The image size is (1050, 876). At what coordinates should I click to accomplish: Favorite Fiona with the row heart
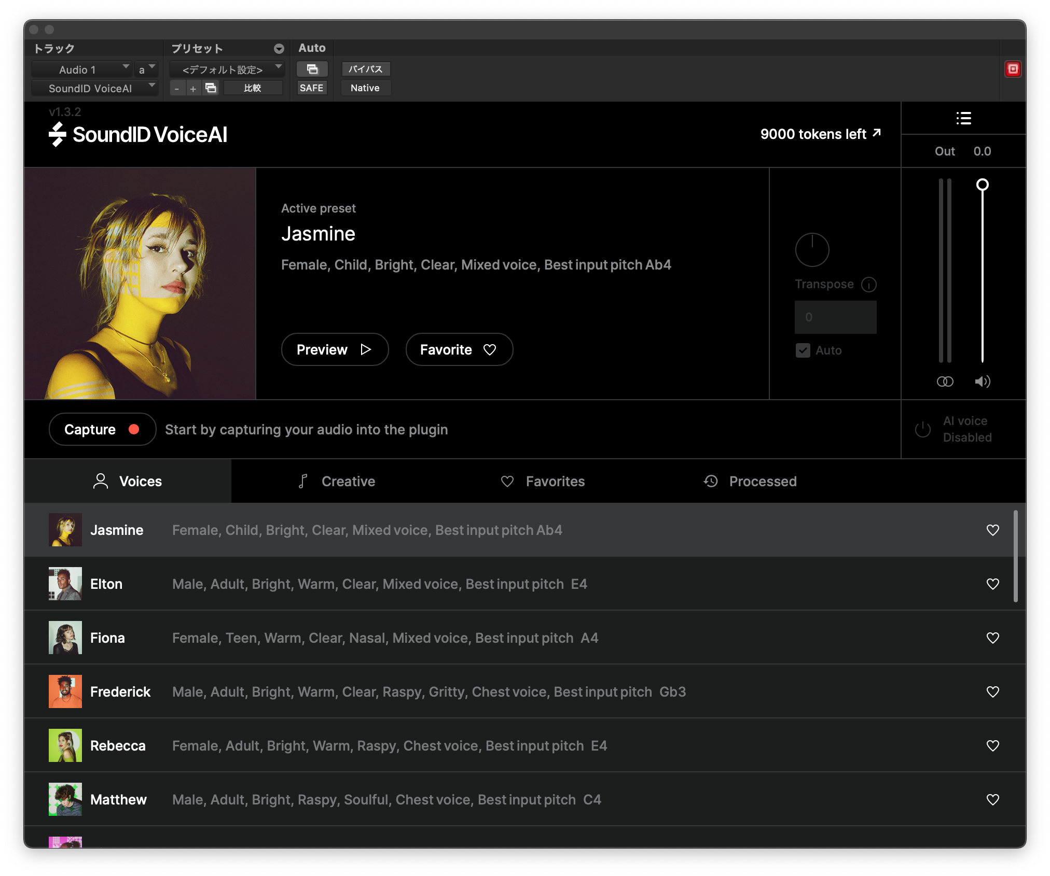[x=992, y=638]
